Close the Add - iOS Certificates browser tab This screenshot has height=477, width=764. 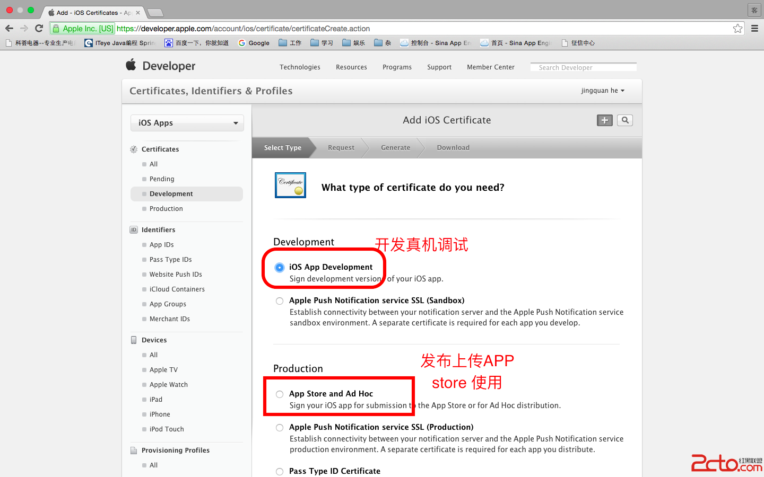[138, 13]
